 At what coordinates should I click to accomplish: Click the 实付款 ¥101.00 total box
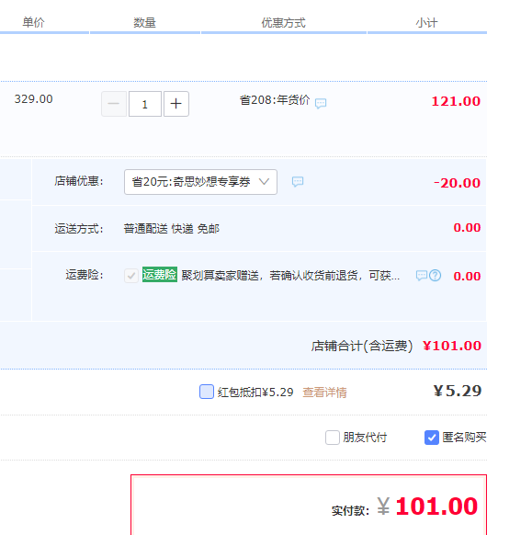coord(309,505)
